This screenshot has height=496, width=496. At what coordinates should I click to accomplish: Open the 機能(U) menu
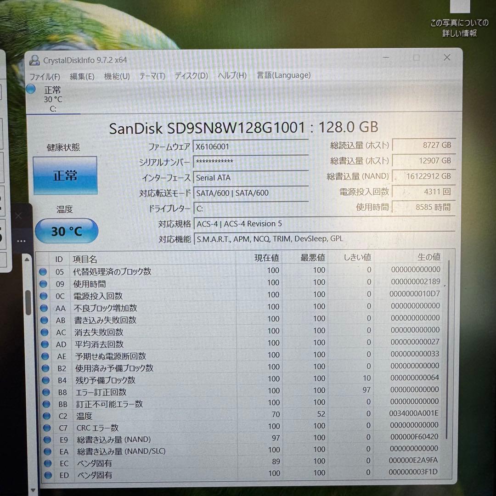pyautogui.click(x=117, y=75)
